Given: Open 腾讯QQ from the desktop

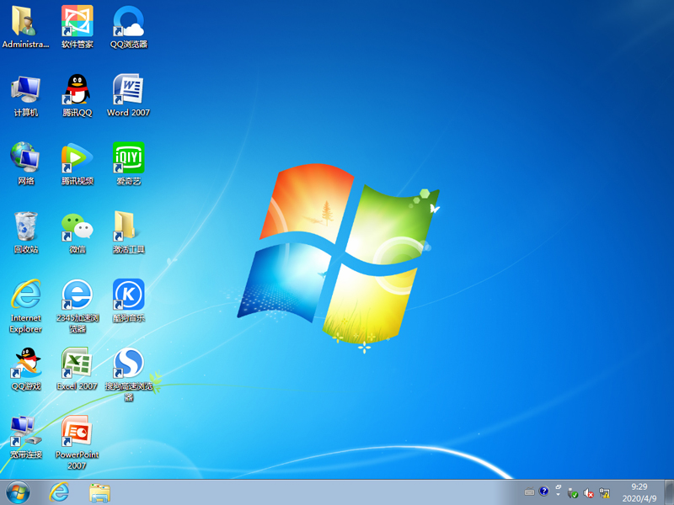Looking at the screenshot, I should pyautogui.click(x=76, y=93).
